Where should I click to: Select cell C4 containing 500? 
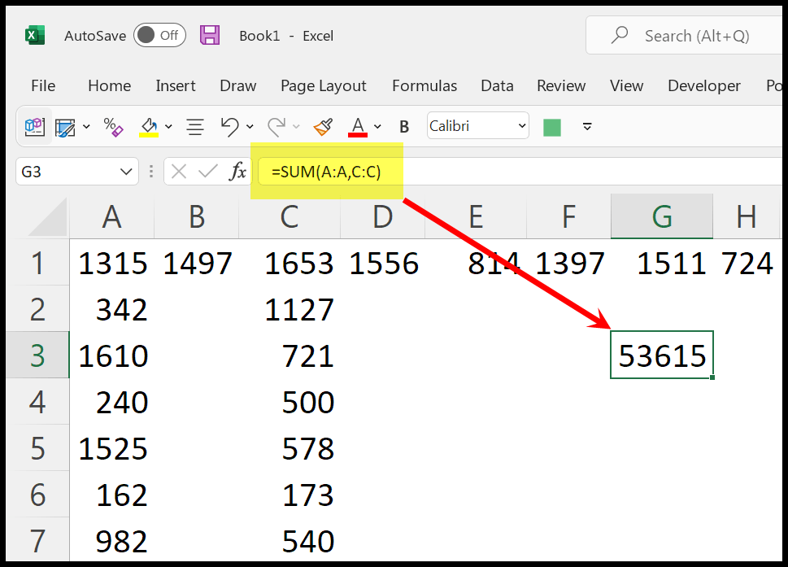(290, 402)
